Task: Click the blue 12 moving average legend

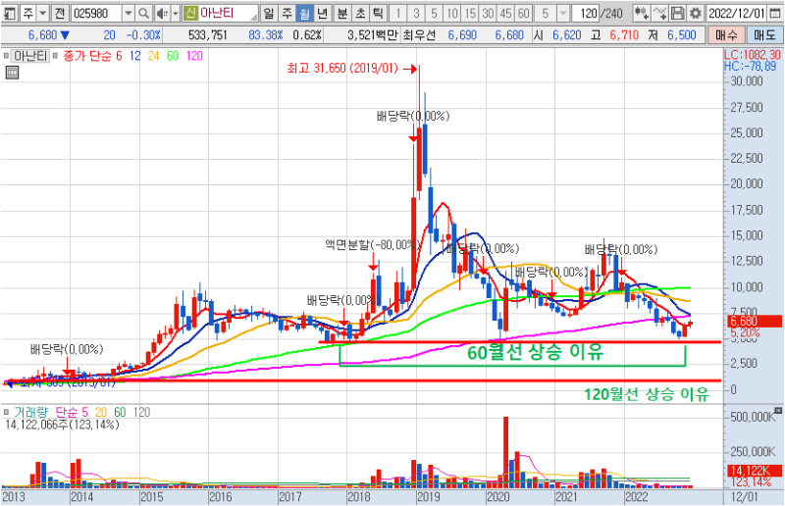Action: (134, 56)
